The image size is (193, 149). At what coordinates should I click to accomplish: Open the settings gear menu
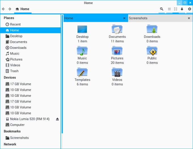[190, 9]
